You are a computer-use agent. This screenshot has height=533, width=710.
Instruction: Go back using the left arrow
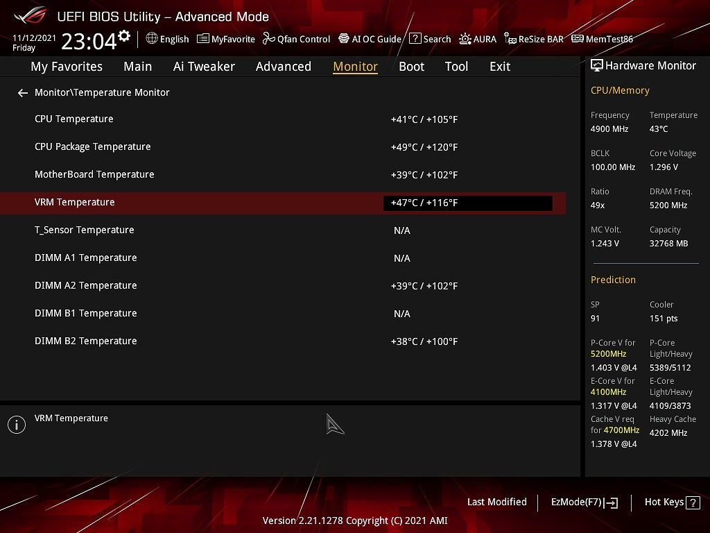pyautogui.click(x=23, y=93)
